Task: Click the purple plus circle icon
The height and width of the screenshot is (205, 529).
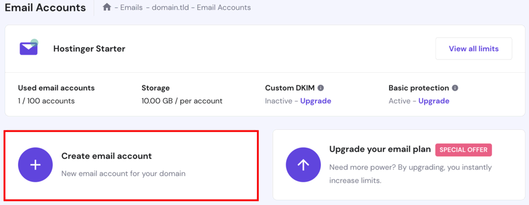Action: tap(36, 165)
